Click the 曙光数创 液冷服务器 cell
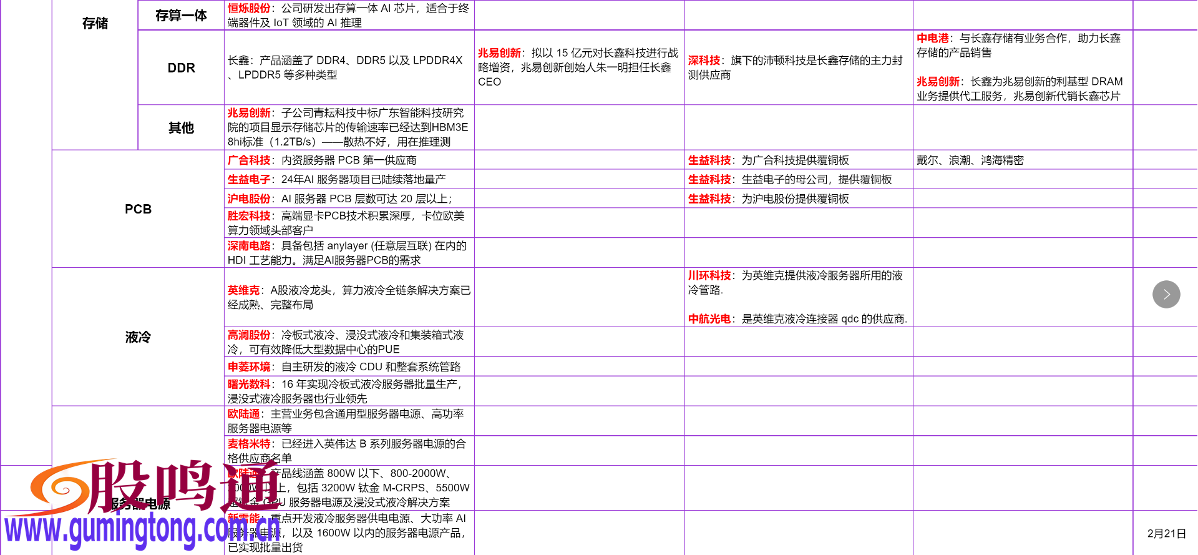 point(349,391)
